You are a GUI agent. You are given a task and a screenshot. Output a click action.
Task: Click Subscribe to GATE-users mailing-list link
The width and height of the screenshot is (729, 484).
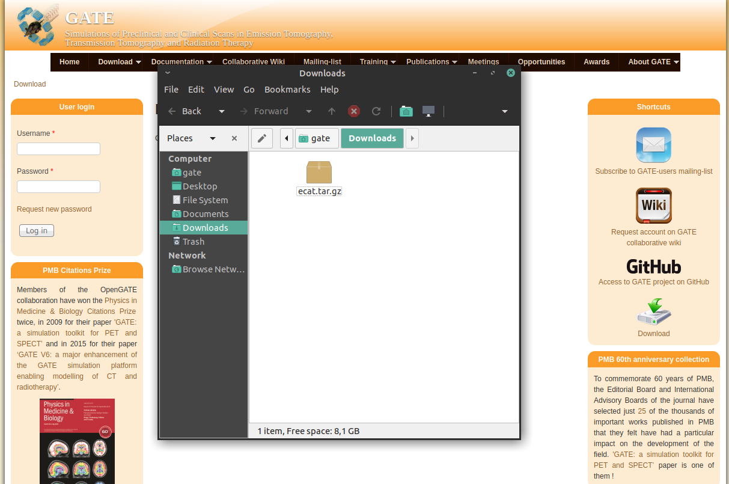coord(654,171)
